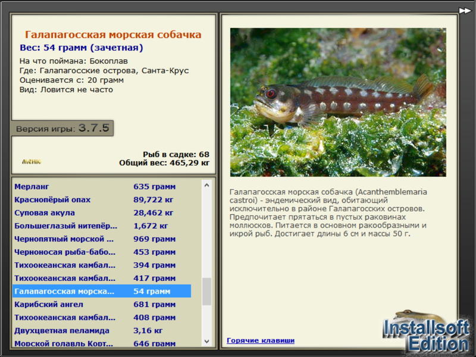Select the Морской голавль Корт... list row
Image resolution: width=476 pixels, height=357 pixels.
102,343
